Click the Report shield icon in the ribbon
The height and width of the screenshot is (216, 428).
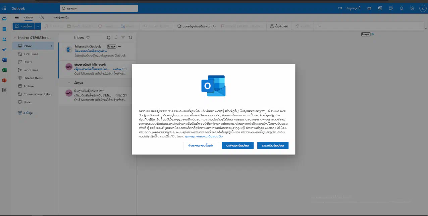[100, 26]
